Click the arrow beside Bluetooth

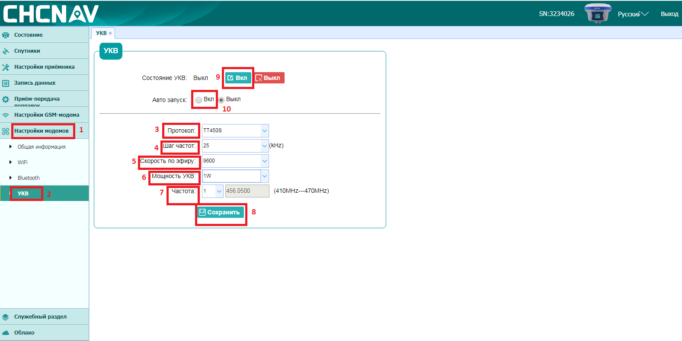pyautogui.click(x=10, y=178)
